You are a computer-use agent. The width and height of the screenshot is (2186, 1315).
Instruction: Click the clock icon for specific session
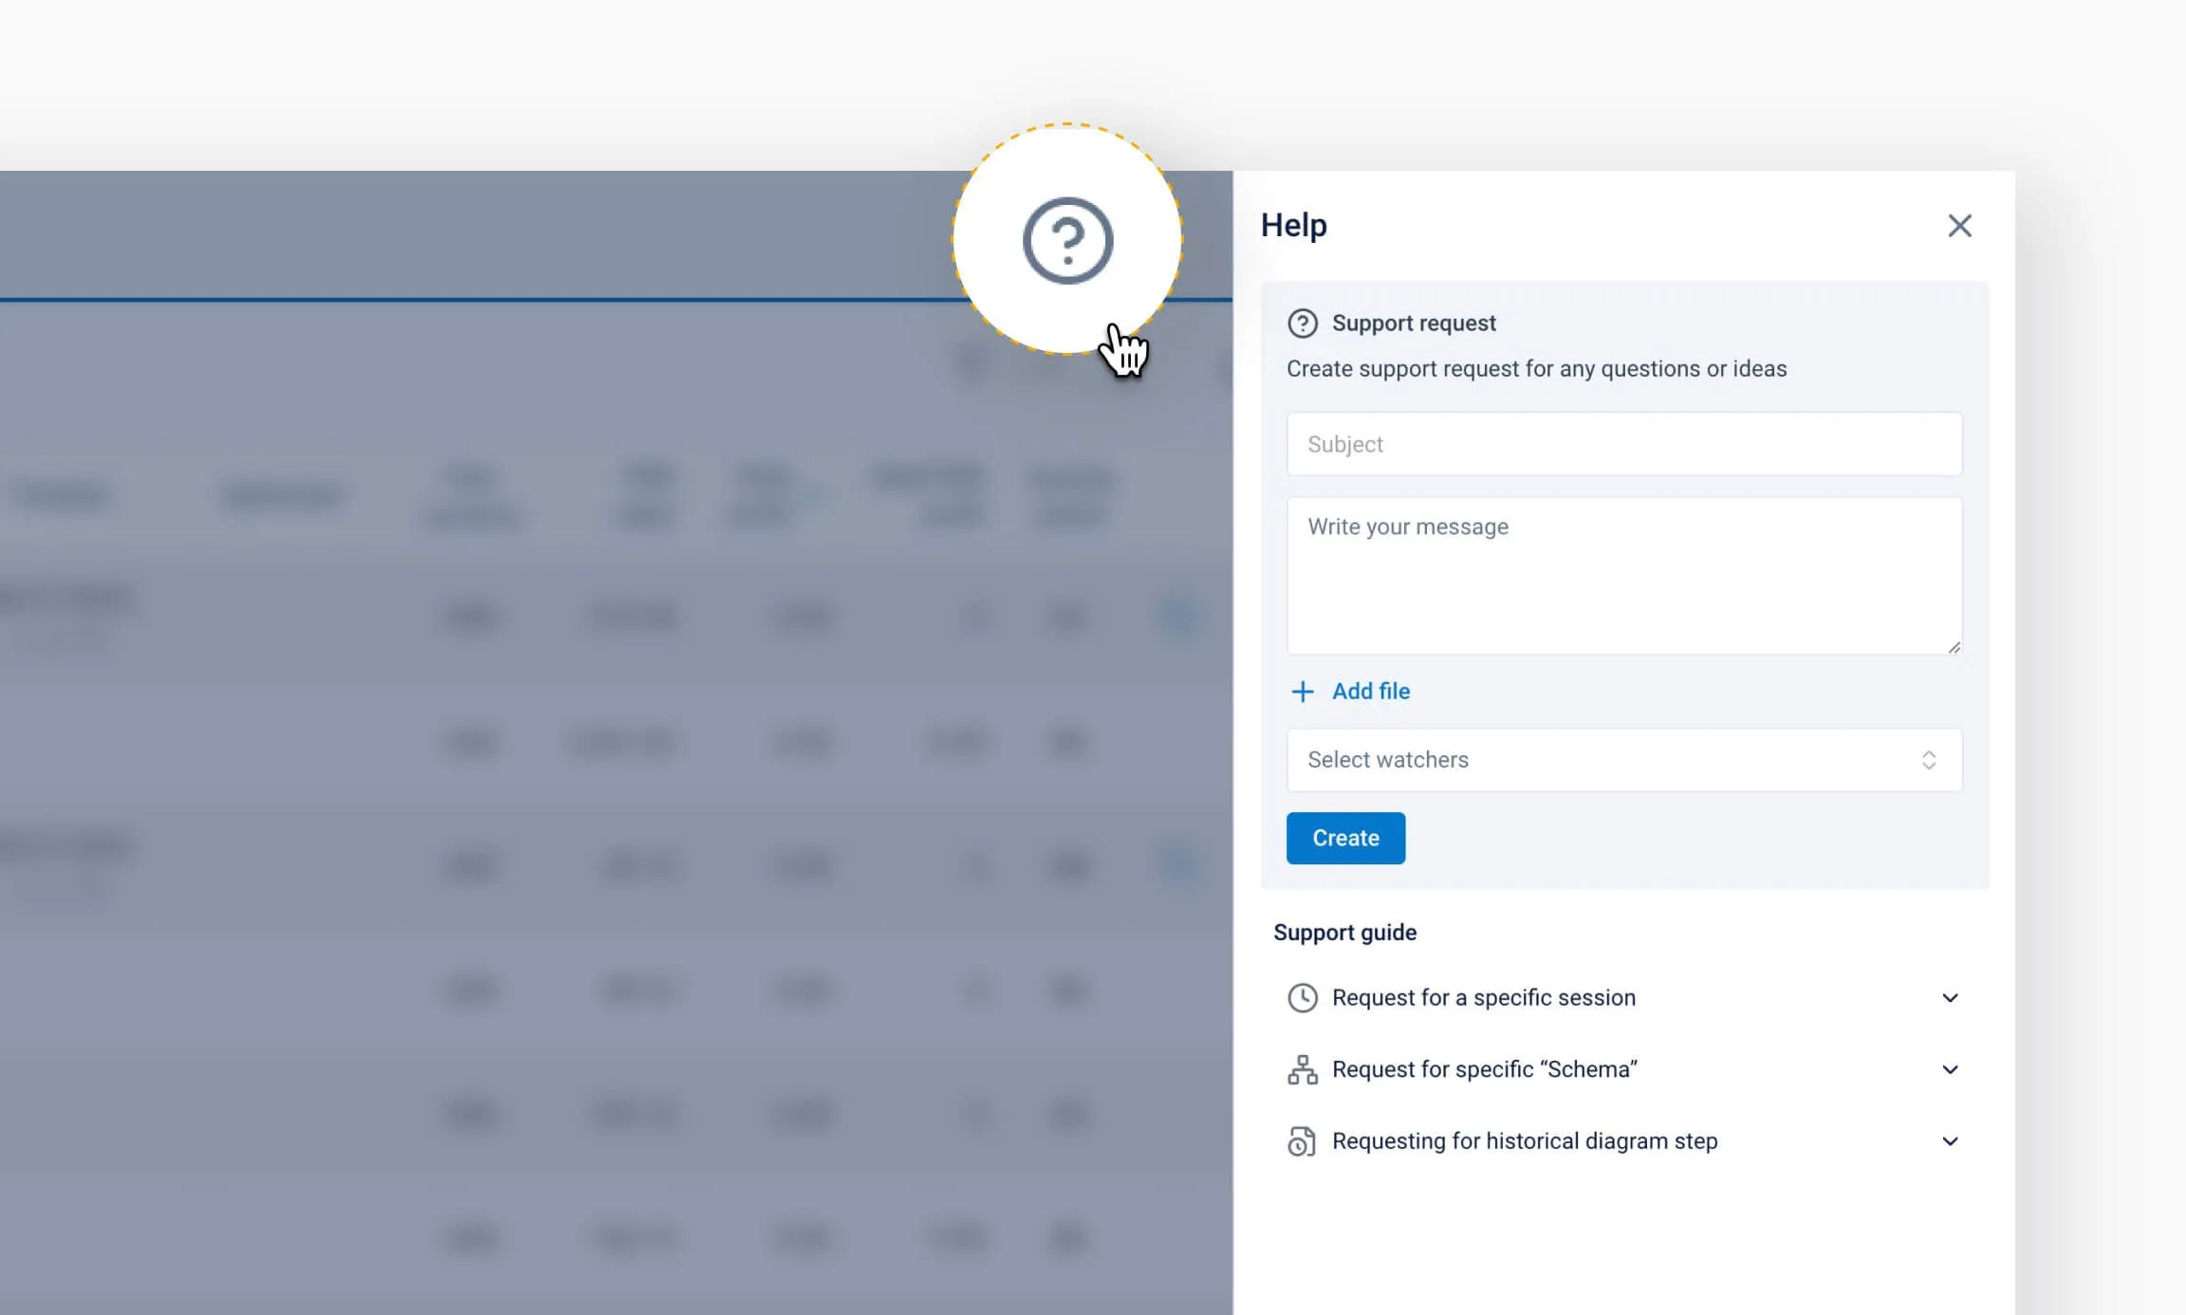click(x=1302, y=998)
